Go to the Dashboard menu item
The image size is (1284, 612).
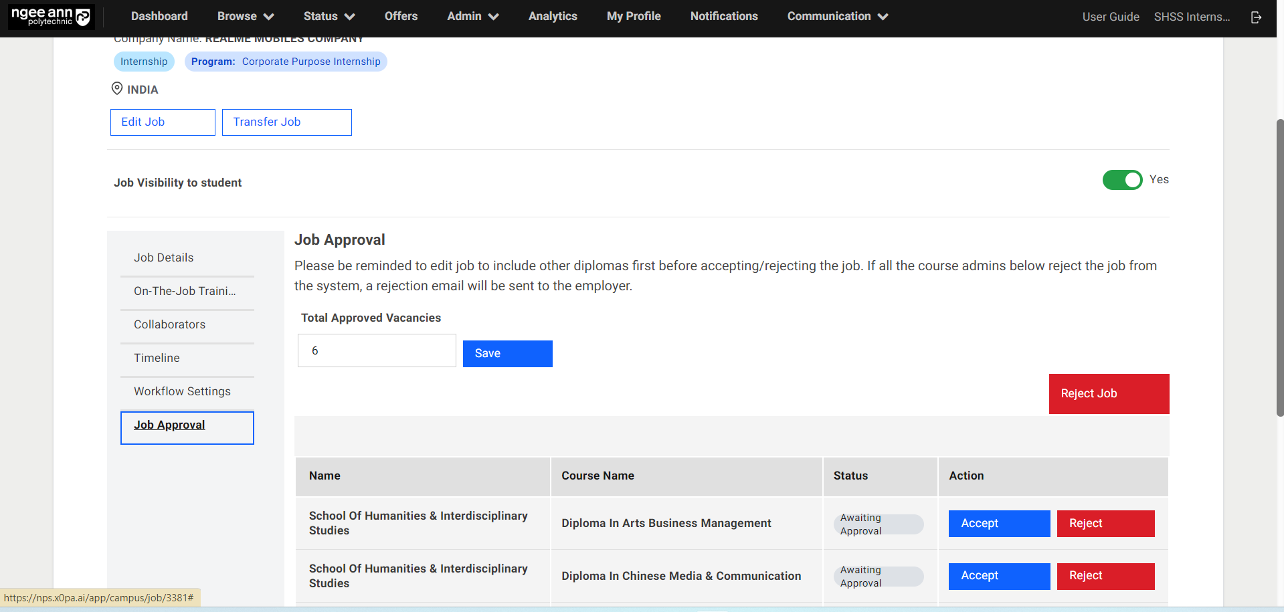point(159,17)
